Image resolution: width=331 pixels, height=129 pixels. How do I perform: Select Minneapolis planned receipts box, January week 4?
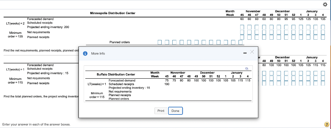(323, 37)
